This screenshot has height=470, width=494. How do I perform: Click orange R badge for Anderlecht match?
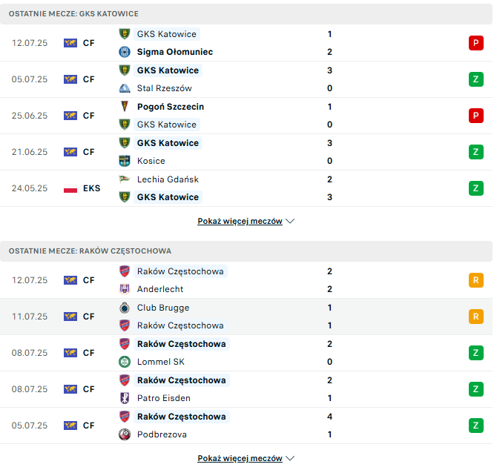point(475,280)
